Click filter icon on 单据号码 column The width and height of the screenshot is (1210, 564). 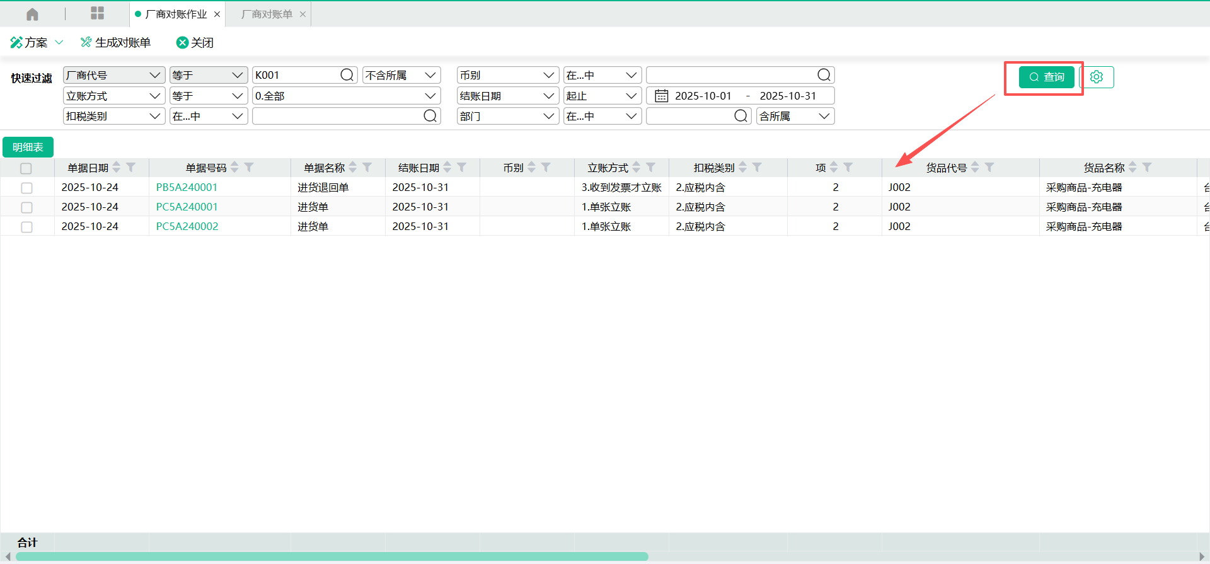250,168
